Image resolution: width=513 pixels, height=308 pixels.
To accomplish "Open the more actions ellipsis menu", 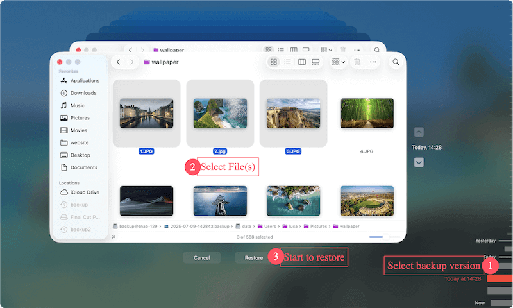I will tap(373, 62).
